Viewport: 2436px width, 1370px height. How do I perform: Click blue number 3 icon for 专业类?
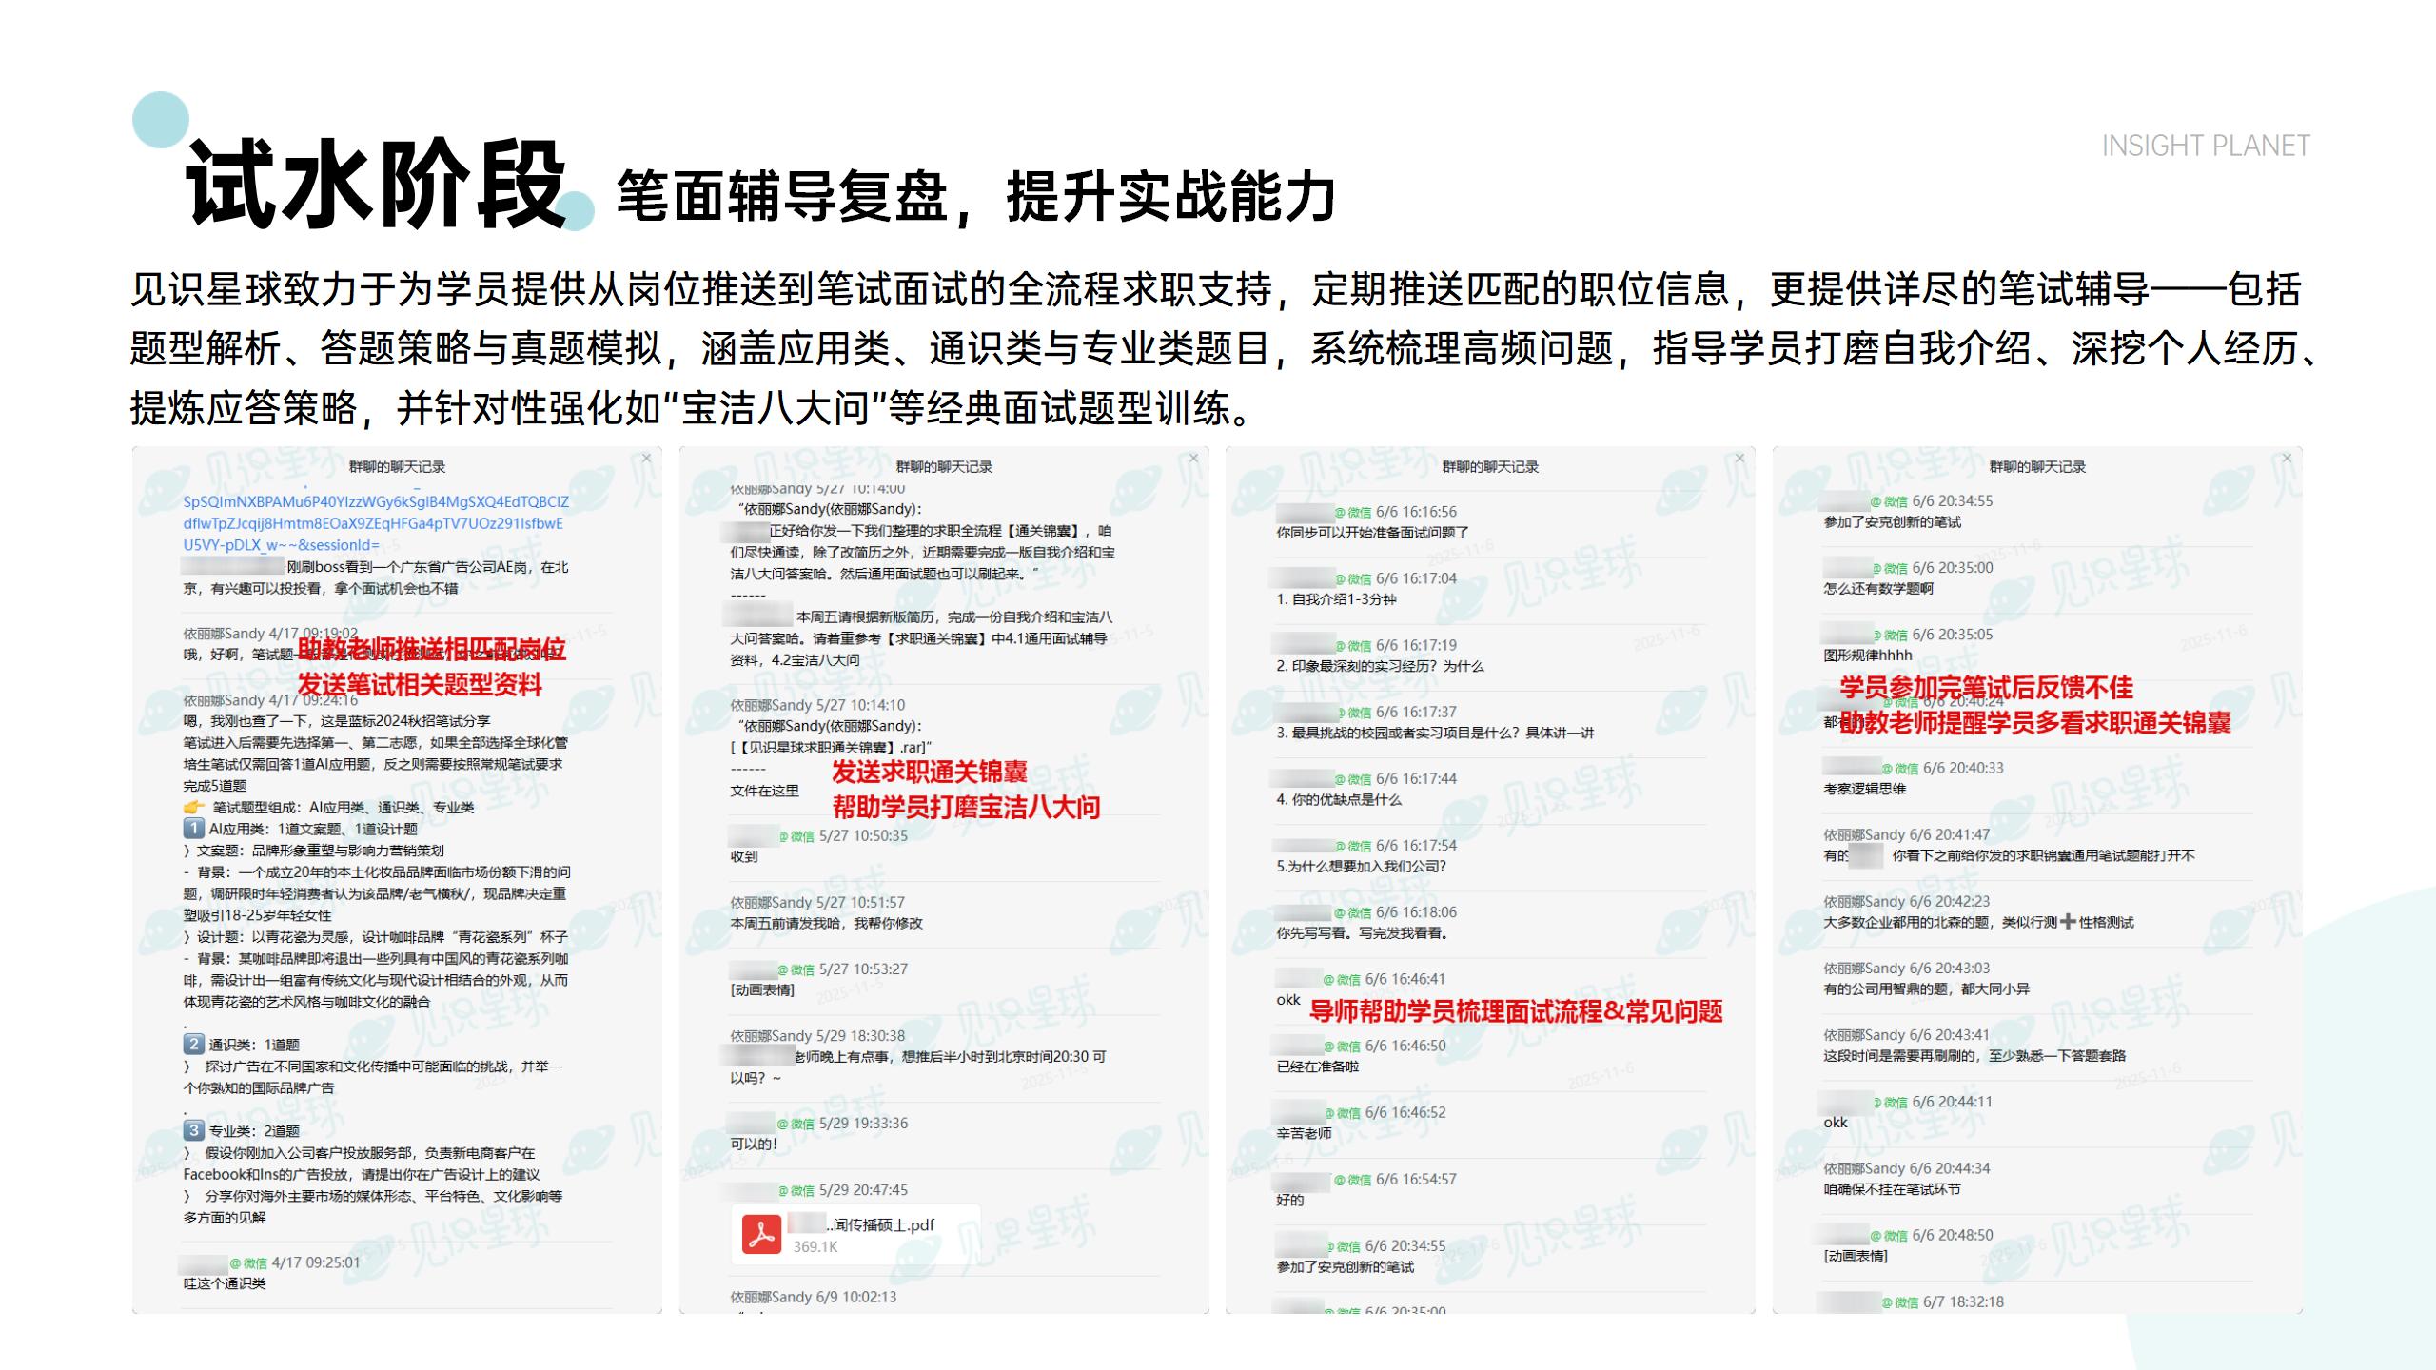193,1130
